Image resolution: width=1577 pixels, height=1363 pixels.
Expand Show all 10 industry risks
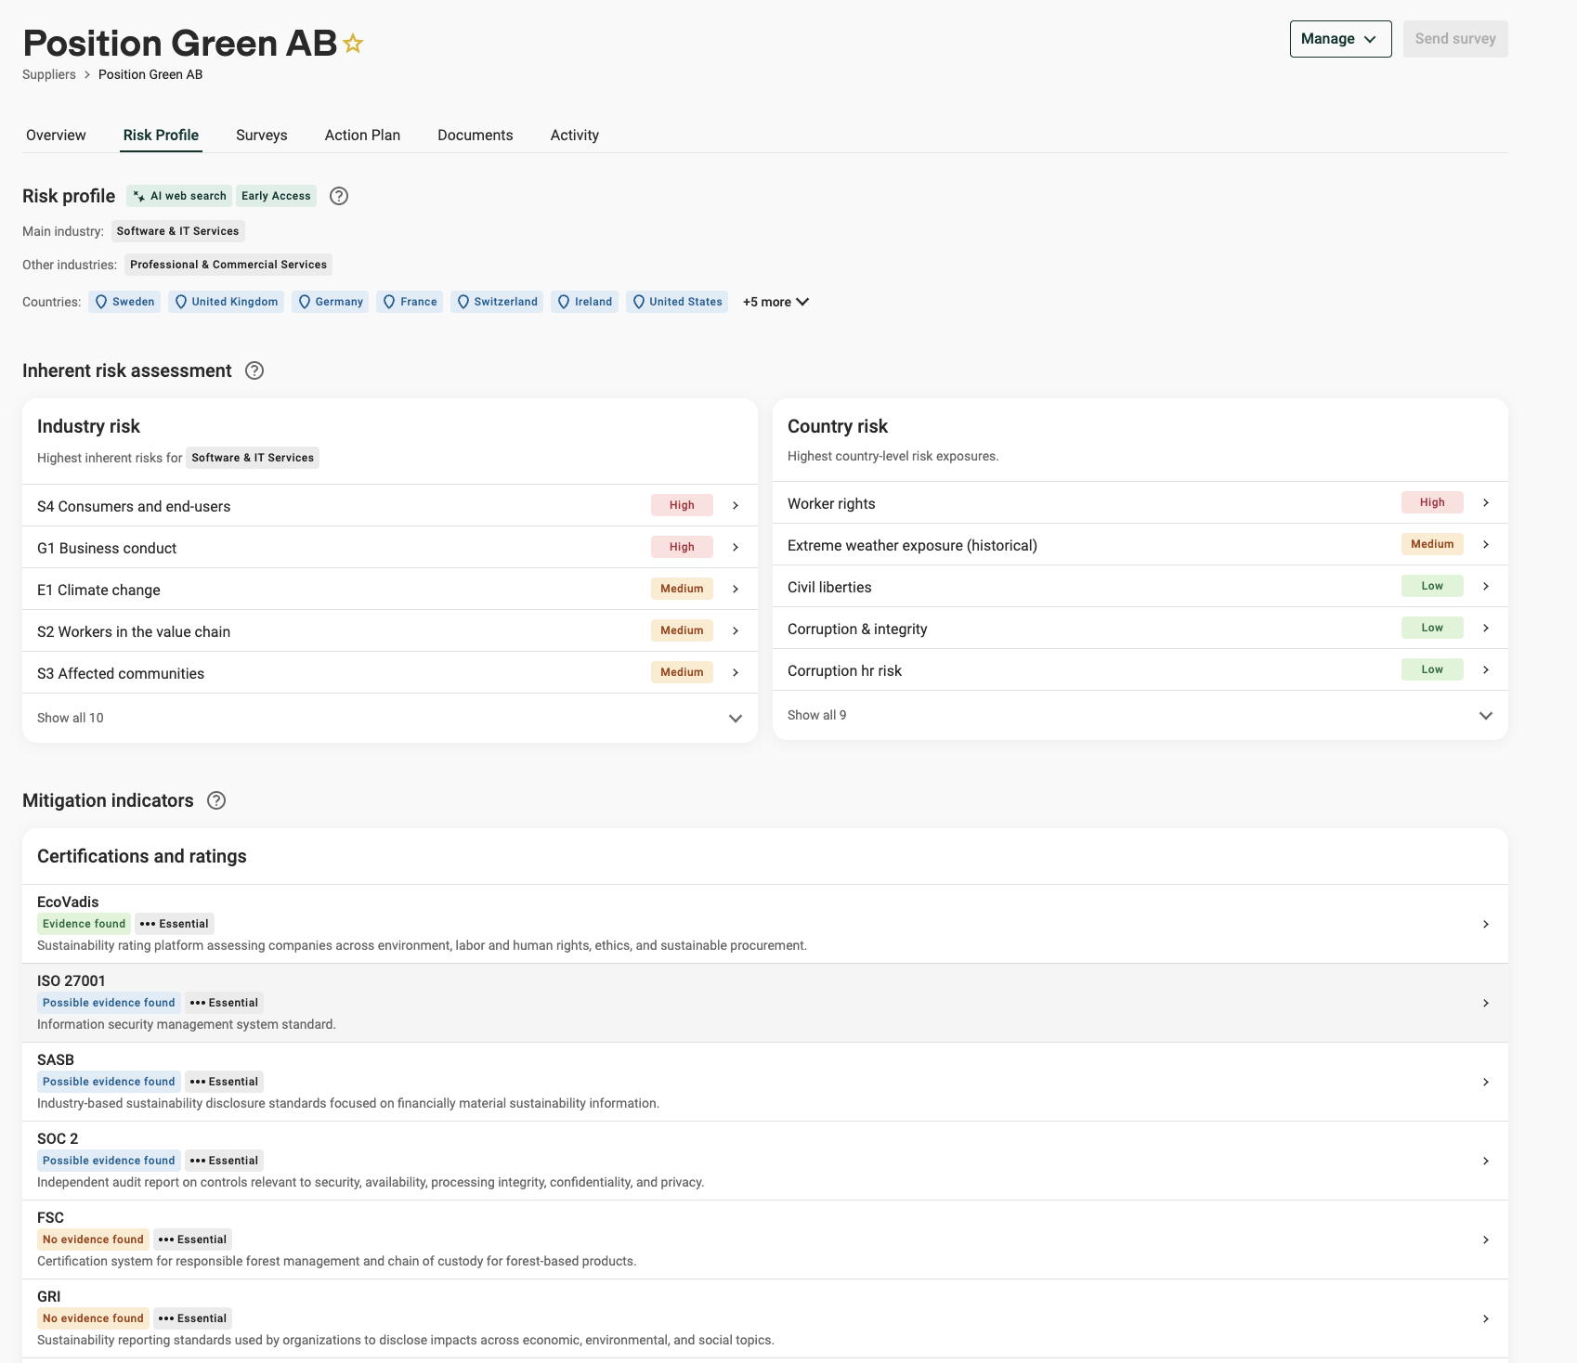pos(390,718)
